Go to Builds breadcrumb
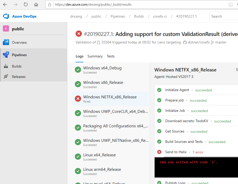The width and height of the screenshot is (238, 184). click(x=139, y=16)
